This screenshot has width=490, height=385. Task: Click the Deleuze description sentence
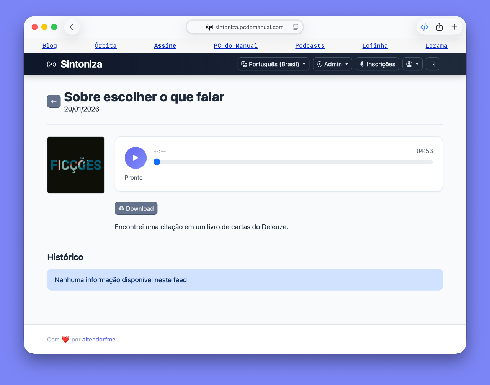tap(202, 227)
